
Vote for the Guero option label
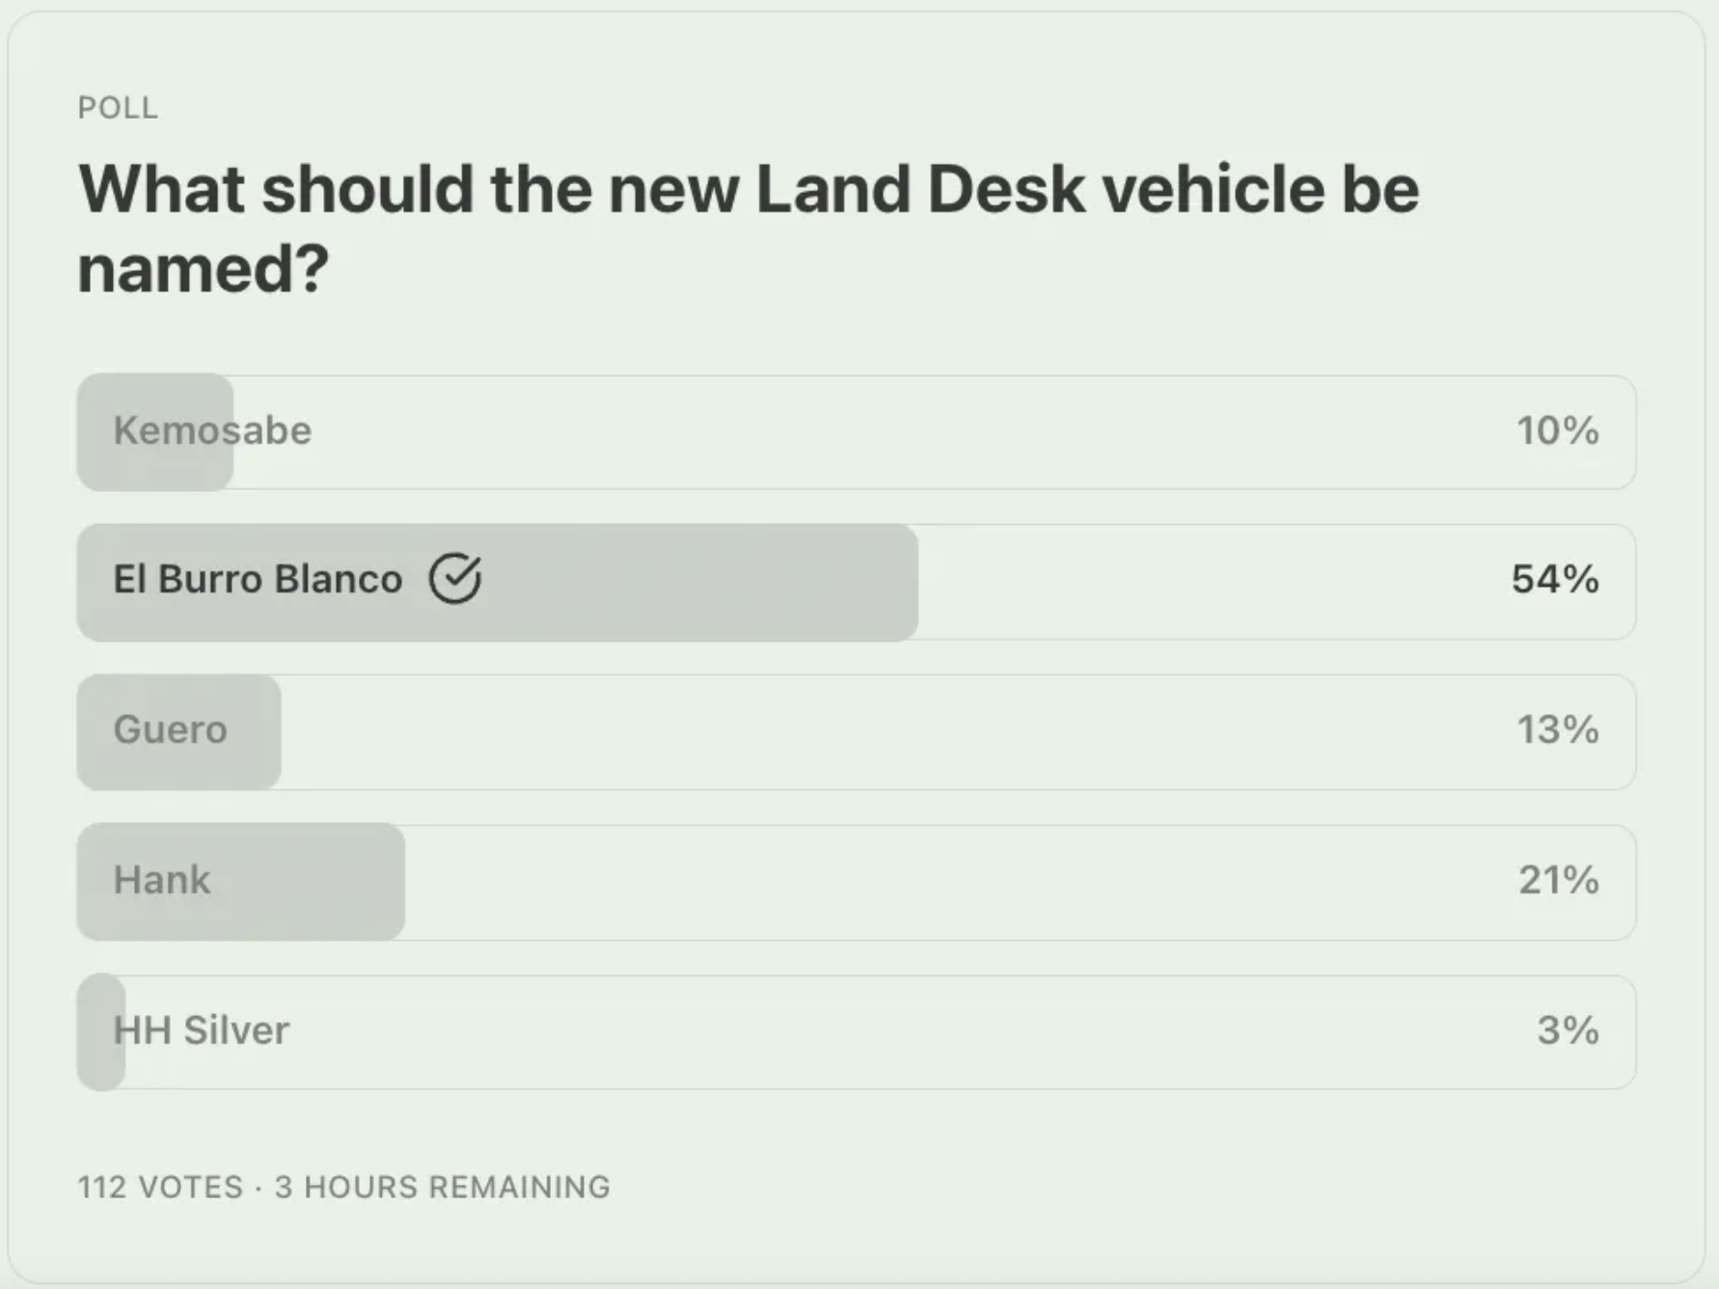[x=171, y=729]
